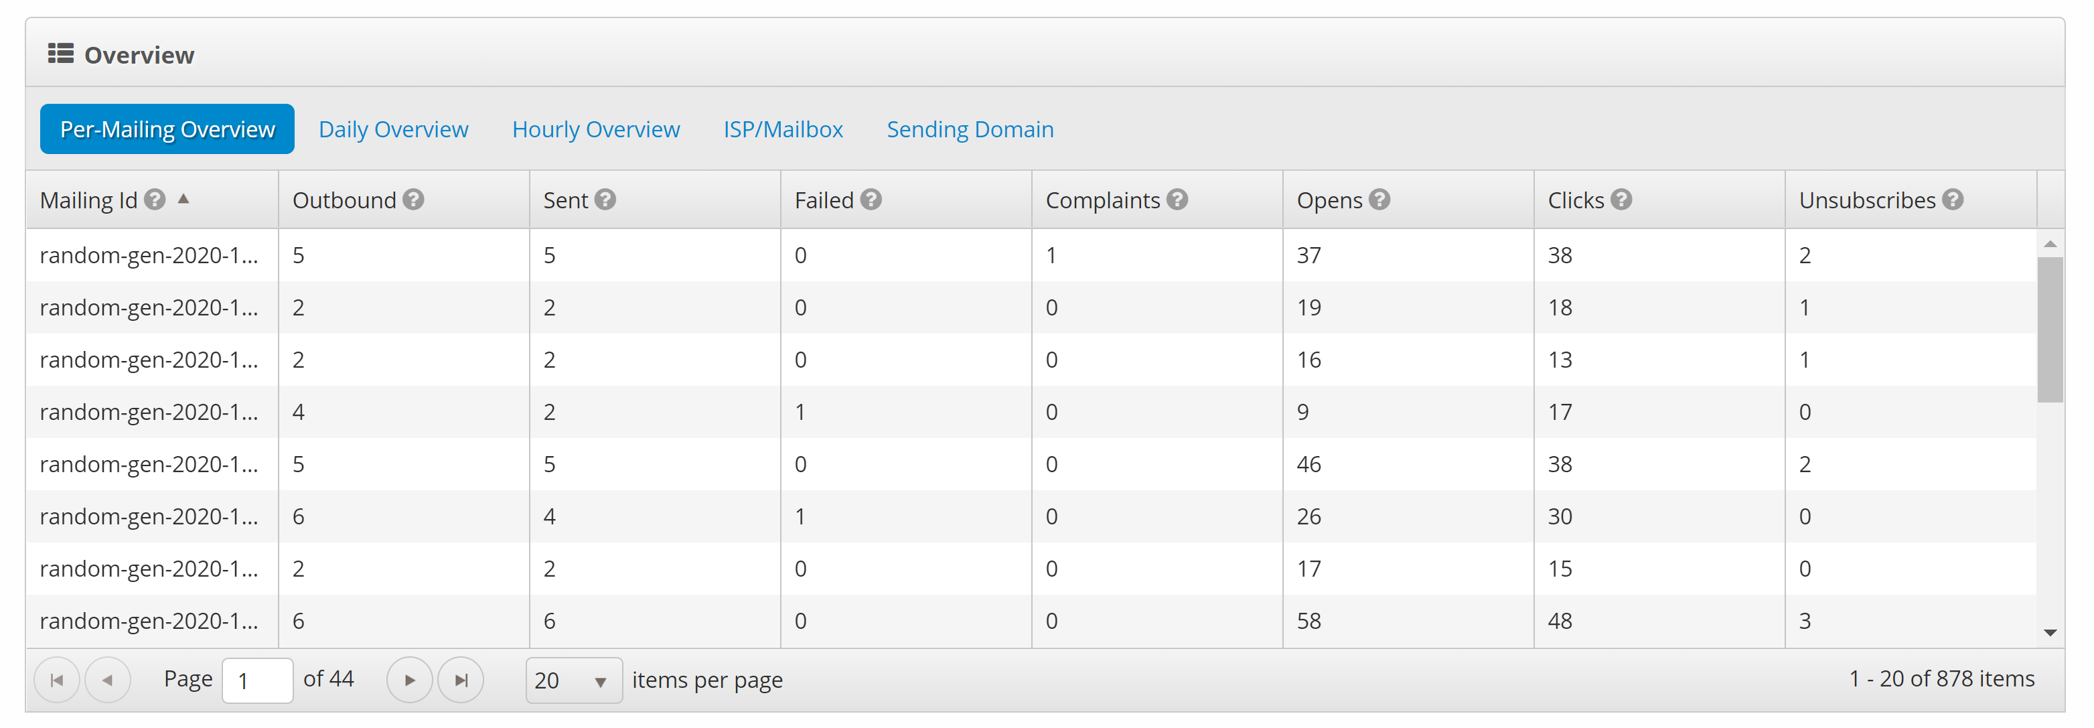The image size is (2094, 728).
Task: Open the Sending Domain tab
Action: [970, 129]
